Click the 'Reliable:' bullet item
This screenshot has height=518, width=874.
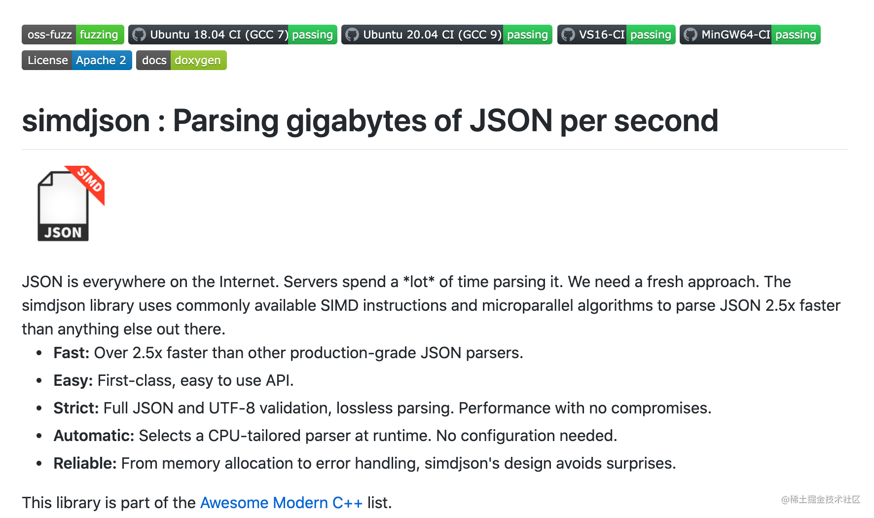[85, 463]
